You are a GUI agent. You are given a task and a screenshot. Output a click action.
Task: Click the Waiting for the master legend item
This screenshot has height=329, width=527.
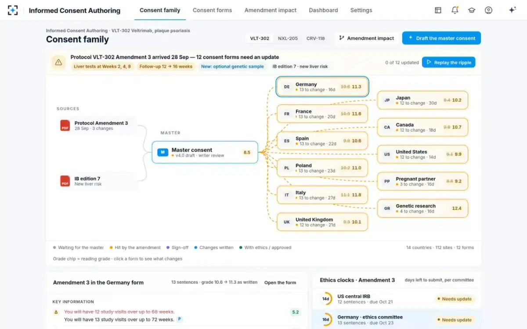point(79,247)
